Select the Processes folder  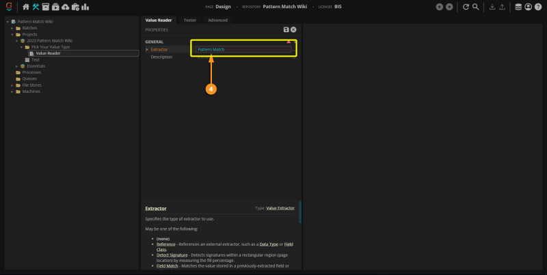pyautogui.click(x=31, y=72)
